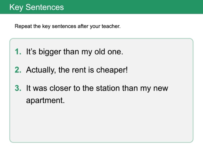Click the green number "2." list marker

pyautogui.click(x=18, y=70)
